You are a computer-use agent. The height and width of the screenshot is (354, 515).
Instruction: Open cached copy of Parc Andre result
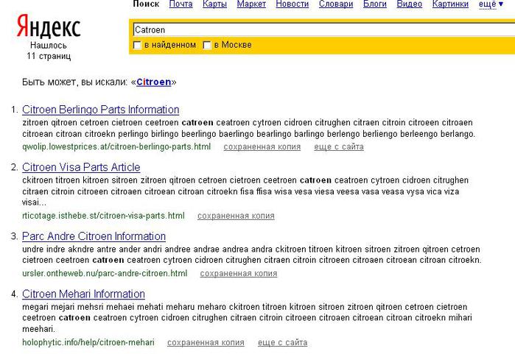click(239, 274)
